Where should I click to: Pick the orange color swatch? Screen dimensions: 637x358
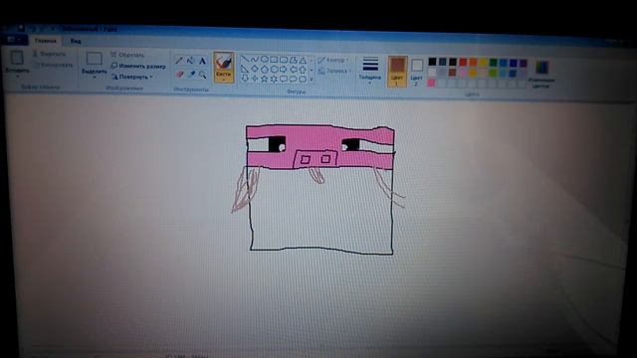pos(473,62)
